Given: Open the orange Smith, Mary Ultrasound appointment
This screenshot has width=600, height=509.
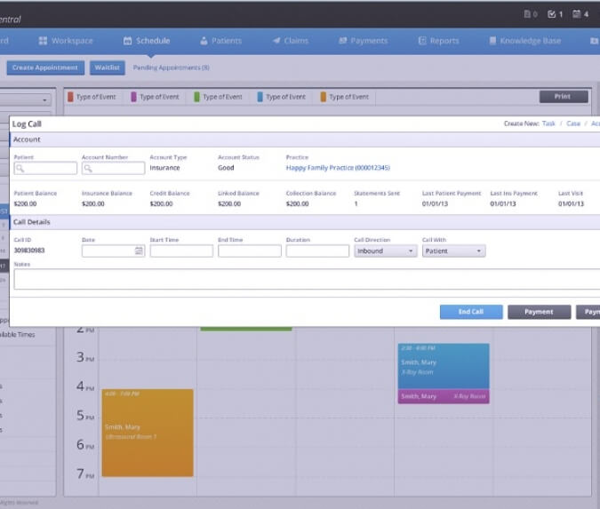Looking at the screenshot, I should click(147, 433).
